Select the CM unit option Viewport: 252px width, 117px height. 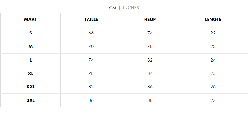(x=113, y=8)
